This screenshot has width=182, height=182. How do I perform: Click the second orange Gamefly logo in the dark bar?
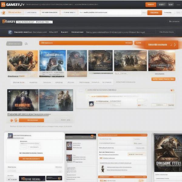(x=9, y=22)
